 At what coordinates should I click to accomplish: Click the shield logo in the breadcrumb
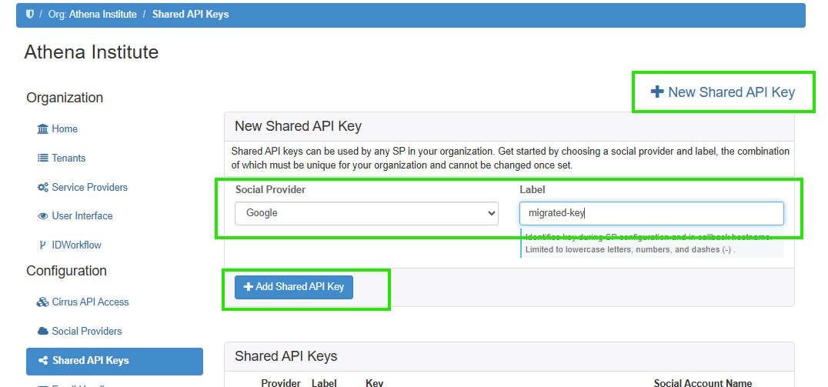[30, 15]
